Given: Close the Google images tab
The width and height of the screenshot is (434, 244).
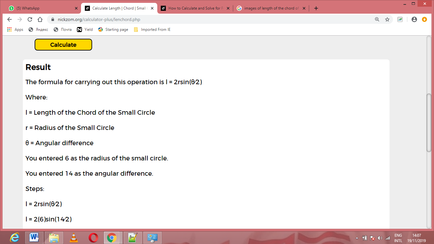Looking at the screenshot, I should tap(303, 8).
